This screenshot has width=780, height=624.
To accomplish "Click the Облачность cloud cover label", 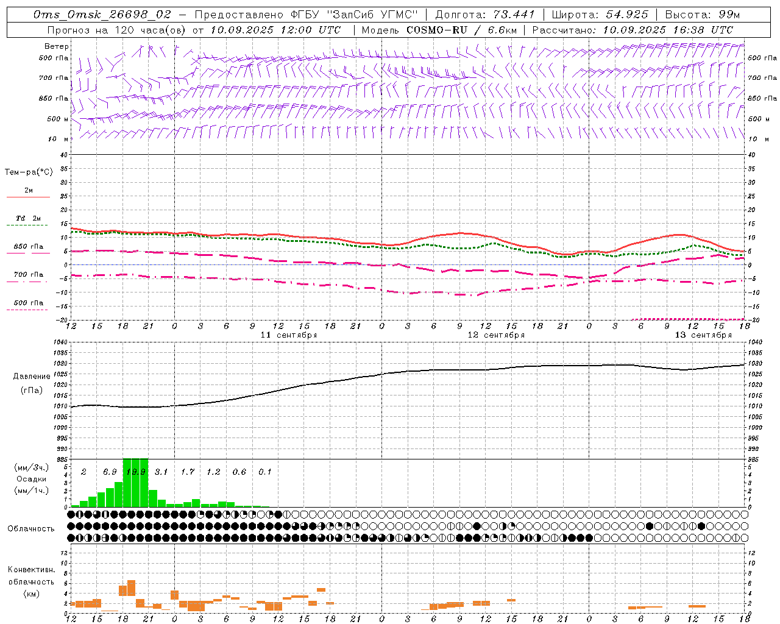I will click(x=31, y=529).
